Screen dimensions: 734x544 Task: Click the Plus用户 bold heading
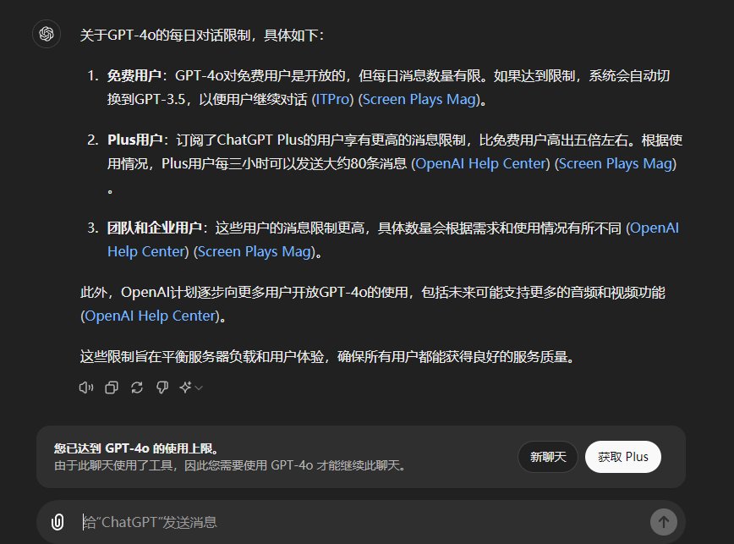point(134,140)
